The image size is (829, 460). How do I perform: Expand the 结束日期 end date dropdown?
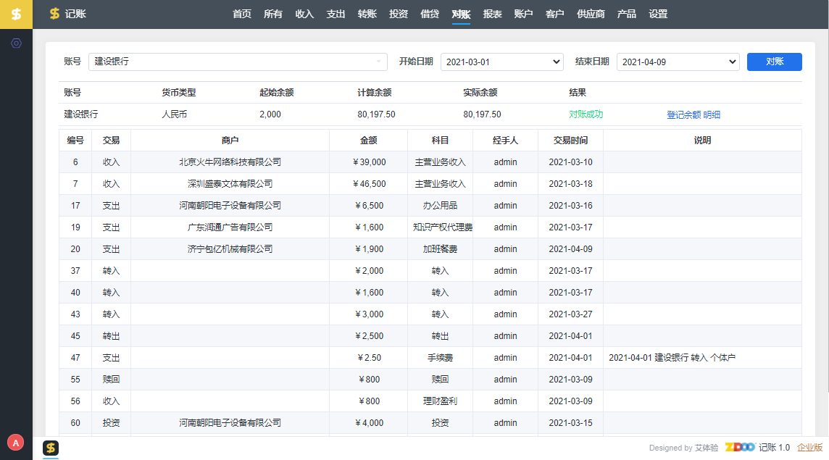coord(678,62)
